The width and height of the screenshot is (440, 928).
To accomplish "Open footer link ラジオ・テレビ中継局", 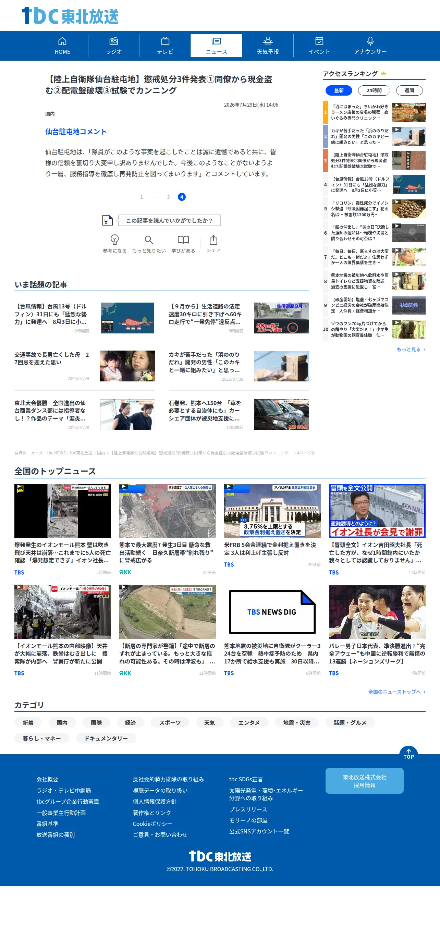I will point(63,790).
